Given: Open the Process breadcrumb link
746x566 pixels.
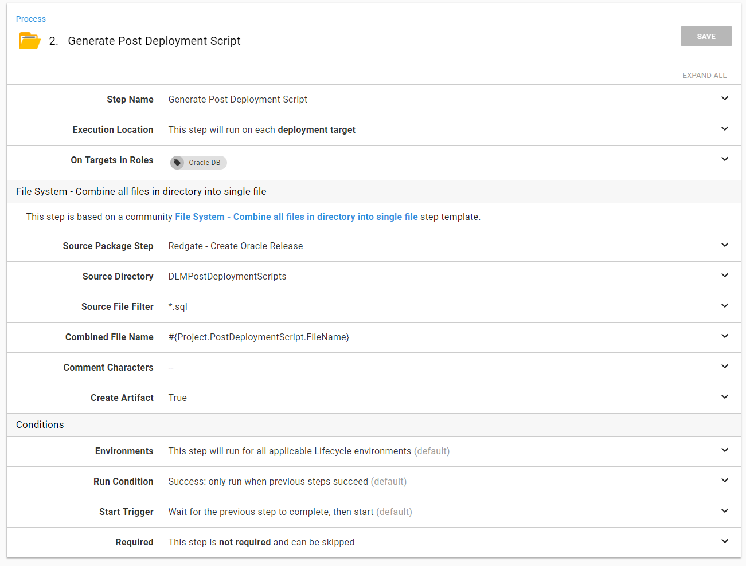Looking at the screenshot, I should pyautogui.click(x=31, y=19).
